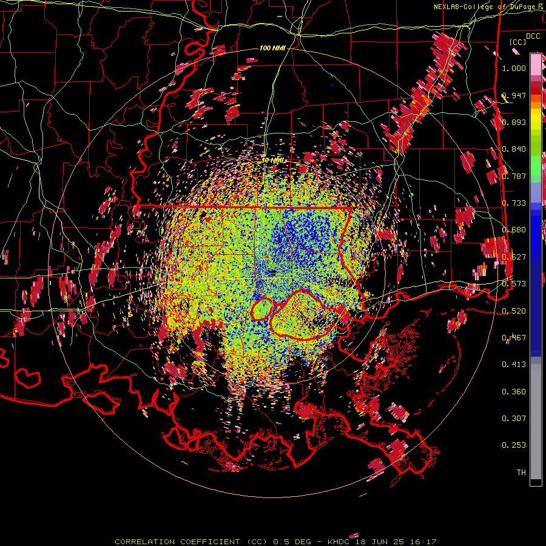Pick the light pink swatch topping the color bar
This screenshot has width=546, height=546.
point(536,65)
